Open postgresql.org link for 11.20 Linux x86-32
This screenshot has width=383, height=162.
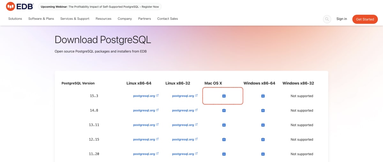coord(185,154)
